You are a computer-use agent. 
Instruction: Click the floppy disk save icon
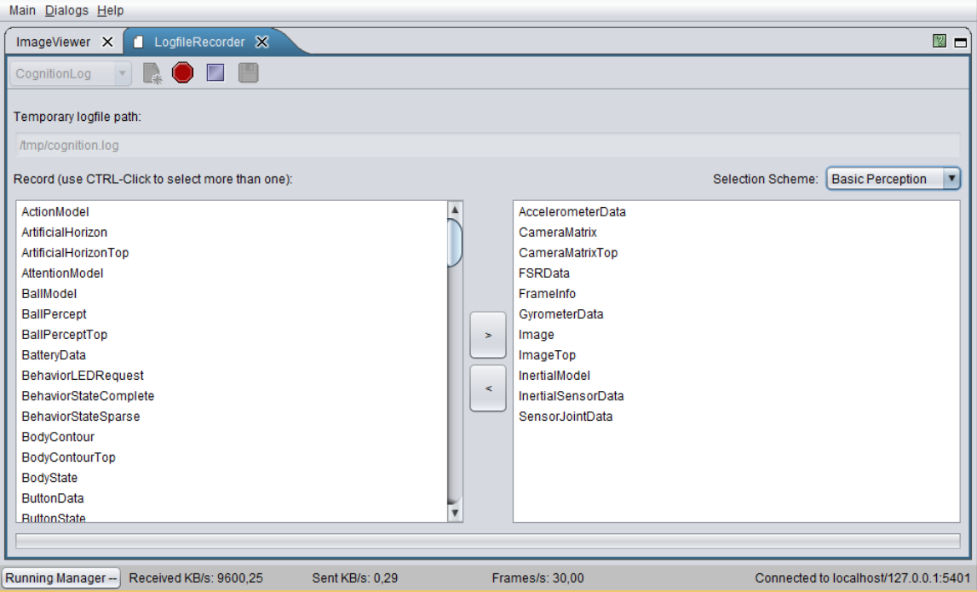(248, 73)
